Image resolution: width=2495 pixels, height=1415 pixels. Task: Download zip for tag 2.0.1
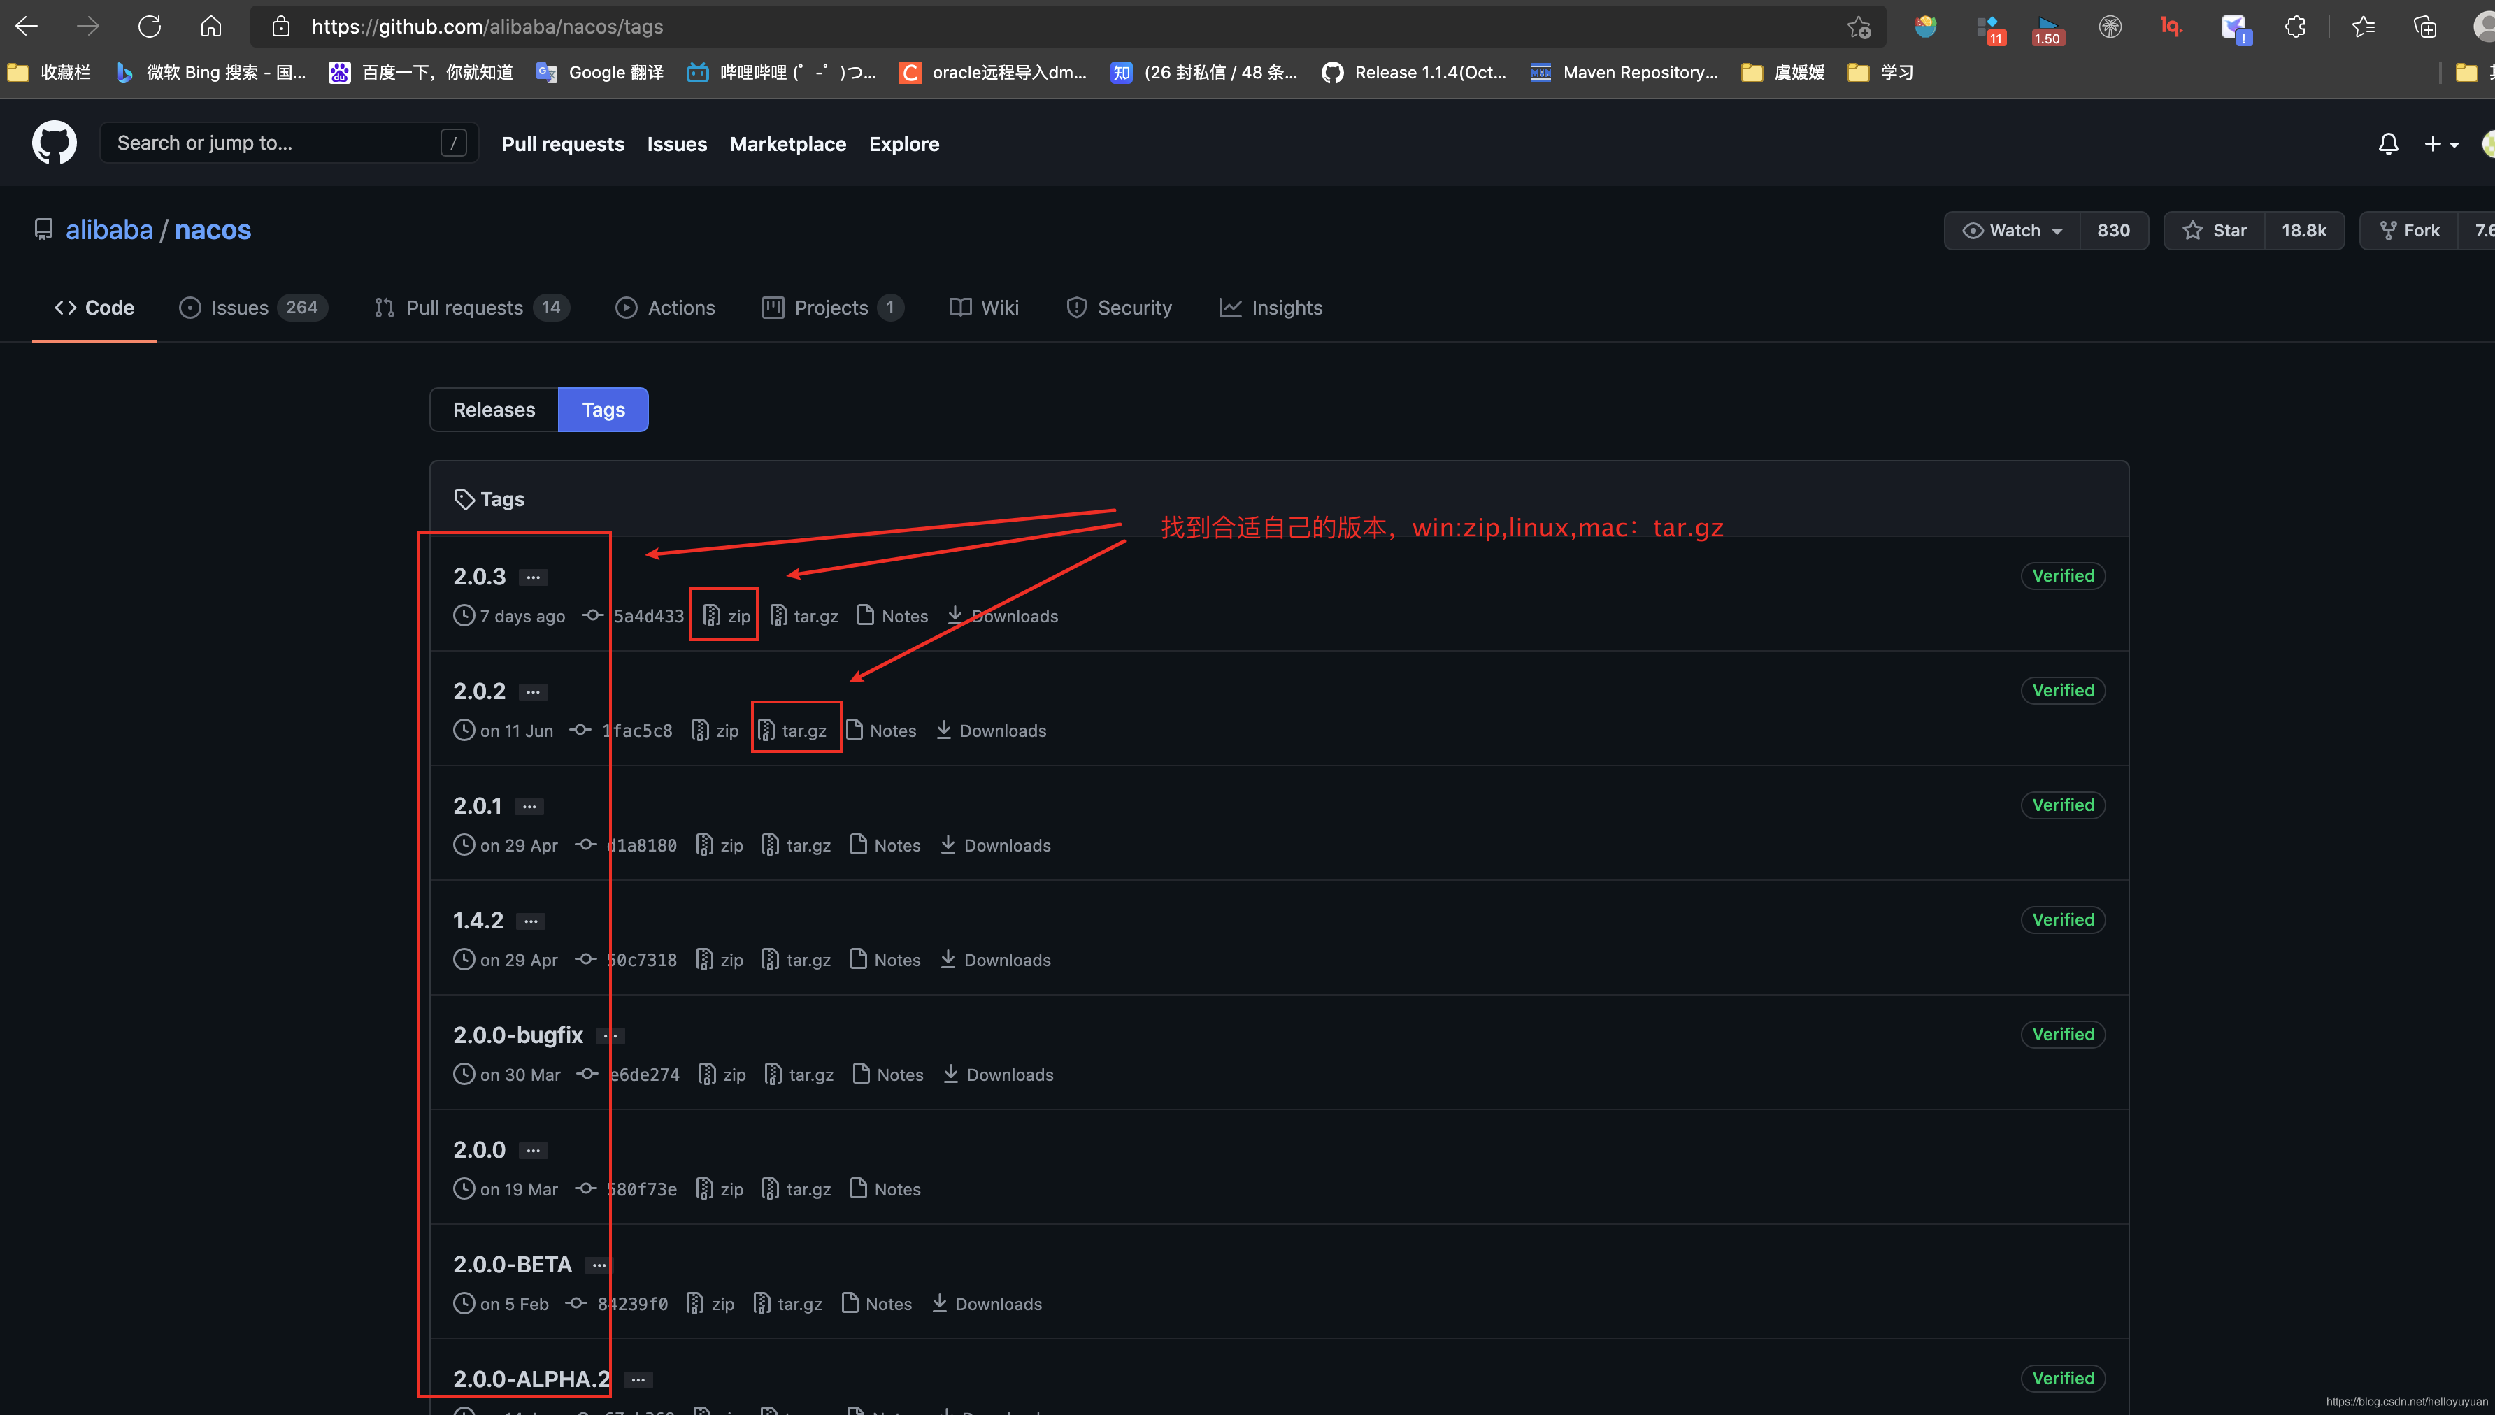720,845
